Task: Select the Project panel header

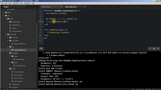Action: tap(6, 7)
